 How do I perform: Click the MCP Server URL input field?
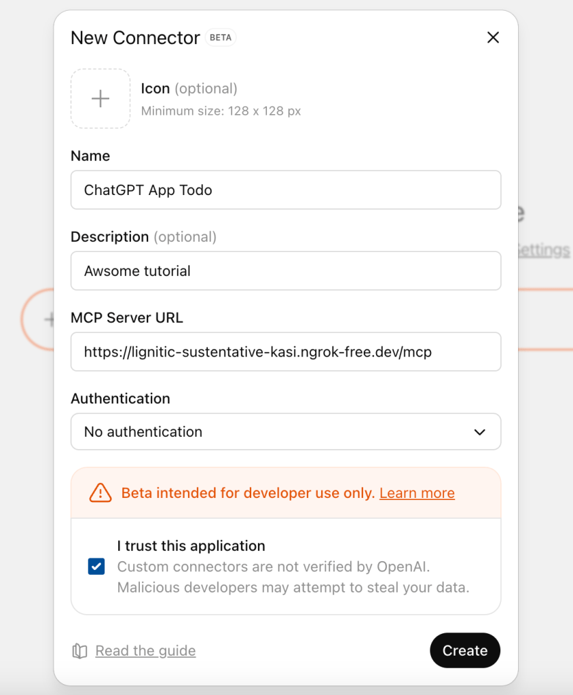point(285,352)
